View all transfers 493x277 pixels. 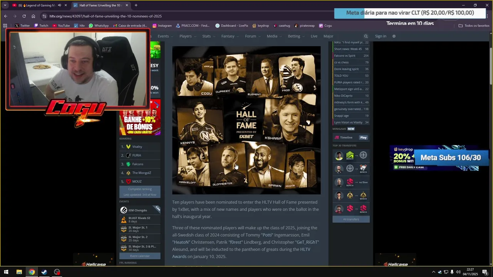[x=351, y=219]
